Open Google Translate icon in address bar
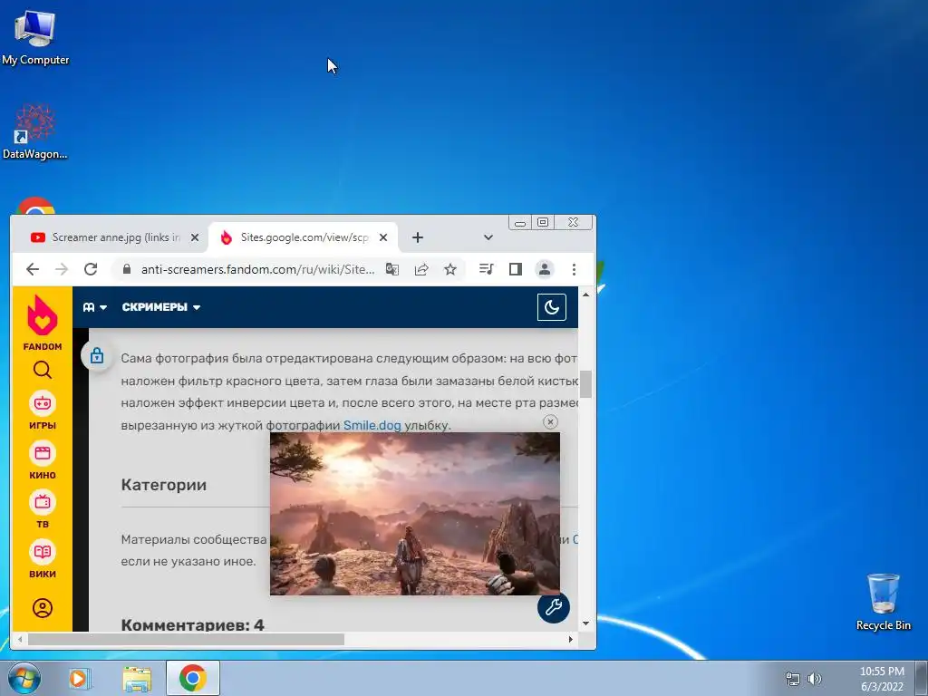928x696 pixels. [391, 269]
